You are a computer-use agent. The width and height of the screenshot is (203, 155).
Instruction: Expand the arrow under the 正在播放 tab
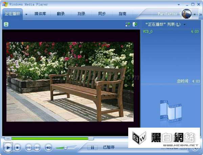26,14
